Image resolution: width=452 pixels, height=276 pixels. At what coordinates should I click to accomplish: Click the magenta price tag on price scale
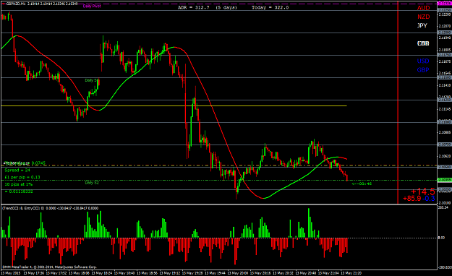[x=444, y=3]
